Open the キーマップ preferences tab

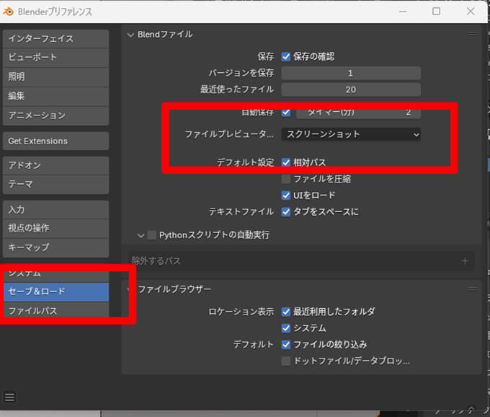pyautogui.click(x=55, y=247)
